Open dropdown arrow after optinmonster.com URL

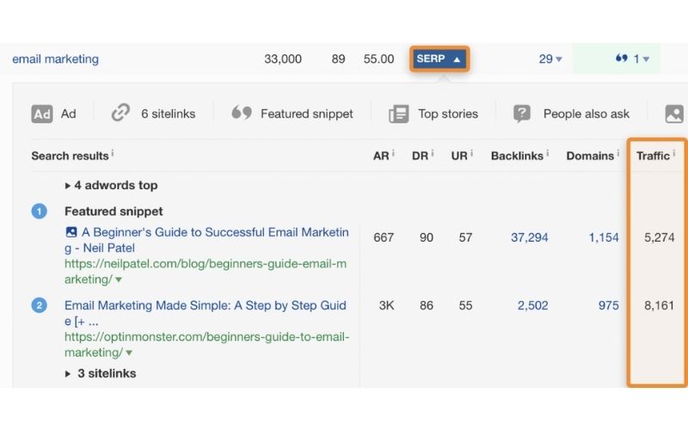click(129, 353)
